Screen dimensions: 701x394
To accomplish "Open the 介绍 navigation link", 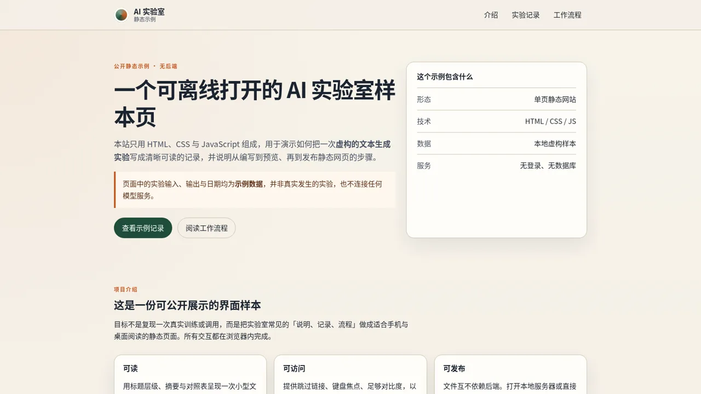I will point(491,15).
